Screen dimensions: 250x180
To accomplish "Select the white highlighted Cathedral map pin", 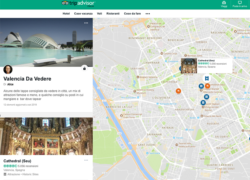I will coord(207,78).
